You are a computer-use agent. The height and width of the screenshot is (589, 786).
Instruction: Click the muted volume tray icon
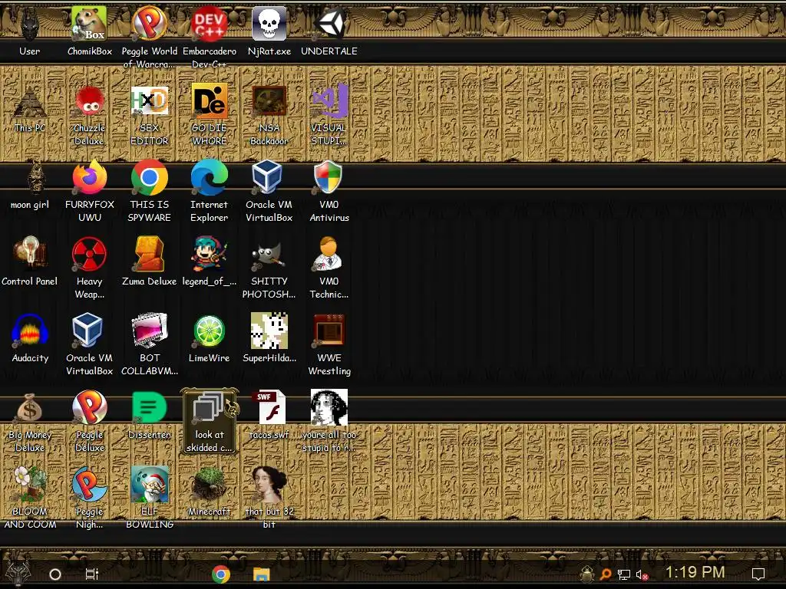coord(642,575)
